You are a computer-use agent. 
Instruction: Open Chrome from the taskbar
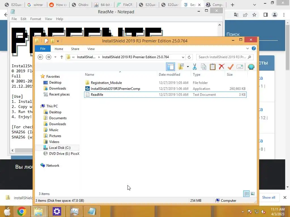point(22,211)
